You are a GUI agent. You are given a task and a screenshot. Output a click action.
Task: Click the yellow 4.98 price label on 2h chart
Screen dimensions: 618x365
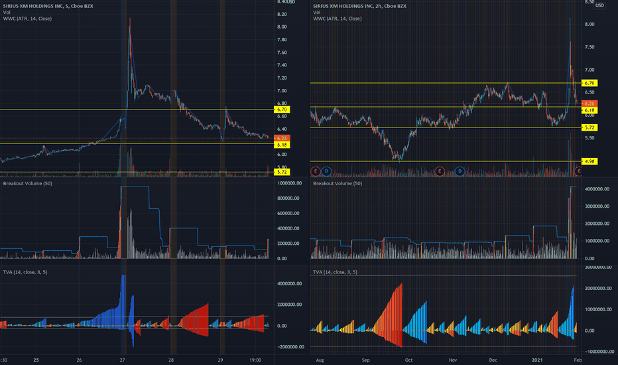tap(589, 161)
